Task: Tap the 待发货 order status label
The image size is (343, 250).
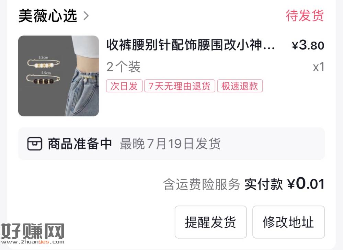Action: tap(305, 15)
